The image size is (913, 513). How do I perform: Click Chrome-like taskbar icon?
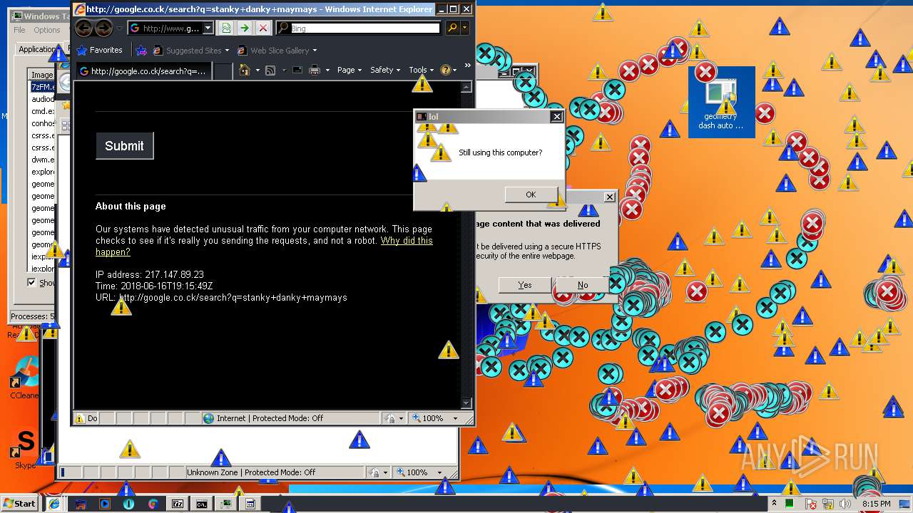tap(153, 503)
